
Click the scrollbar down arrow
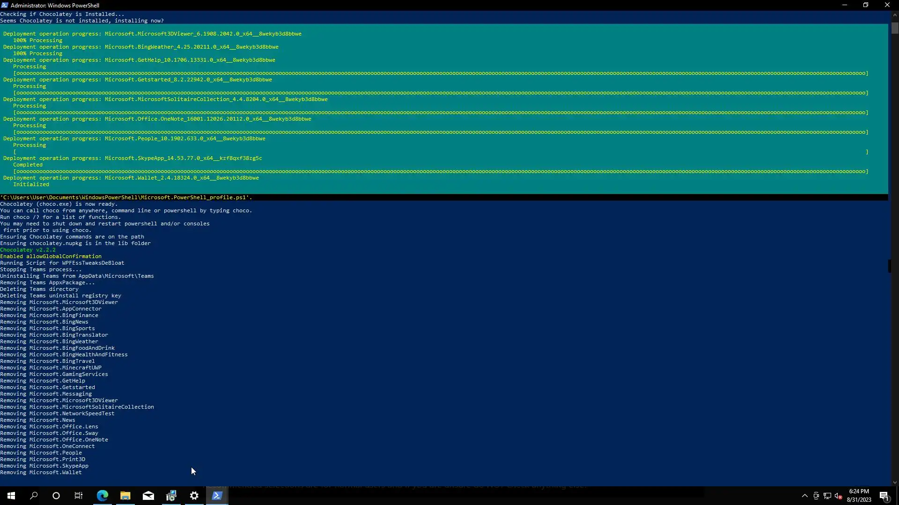[895, 483]
